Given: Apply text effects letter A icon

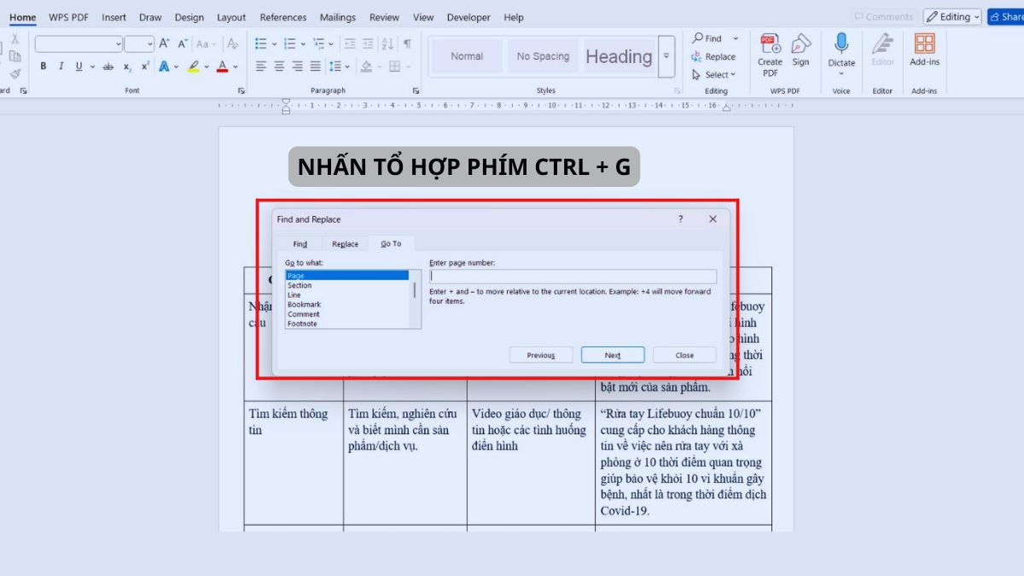Looking at the screenshot, I should pyautogui.click(x=164, y=67).
